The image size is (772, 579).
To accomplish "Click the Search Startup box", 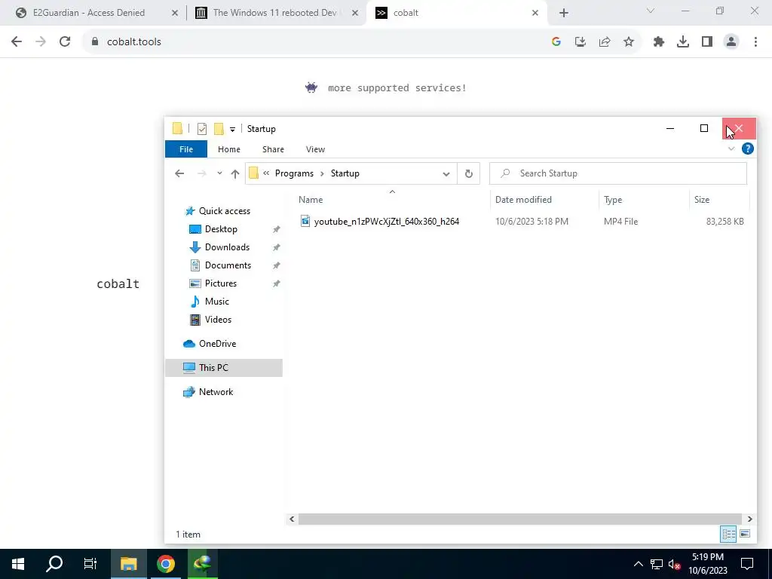I will pyautogui.click(x=618, y=173).
